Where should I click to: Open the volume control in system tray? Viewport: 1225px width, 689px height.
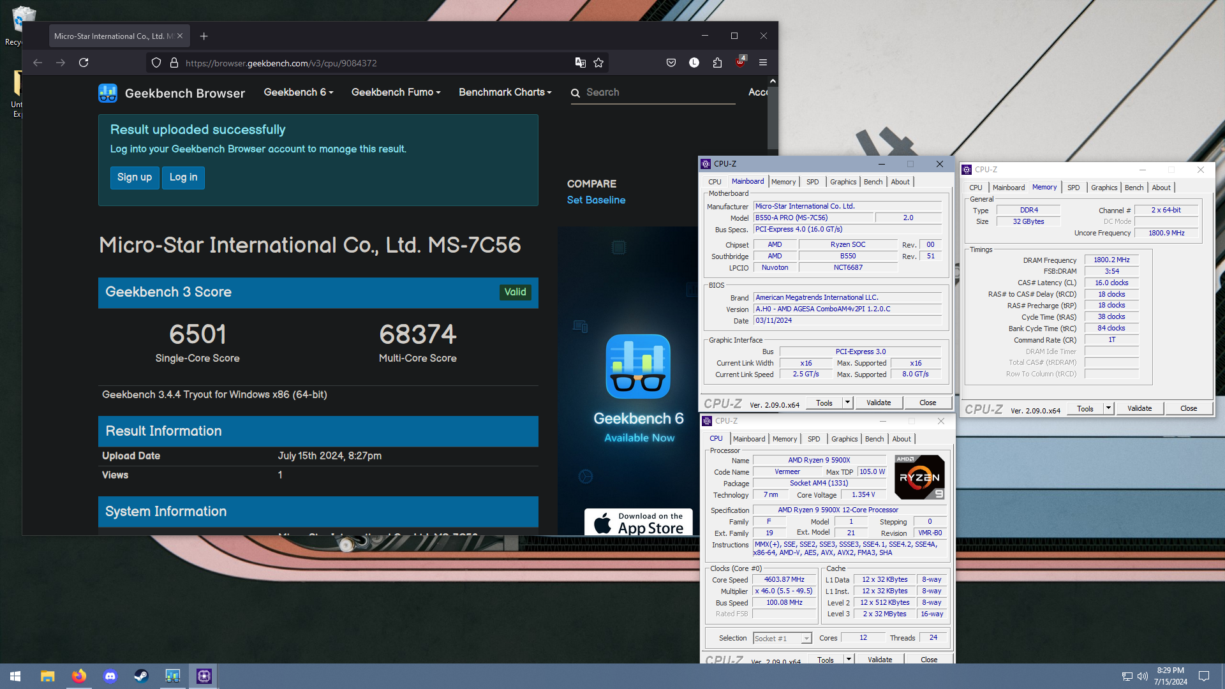1143,676
